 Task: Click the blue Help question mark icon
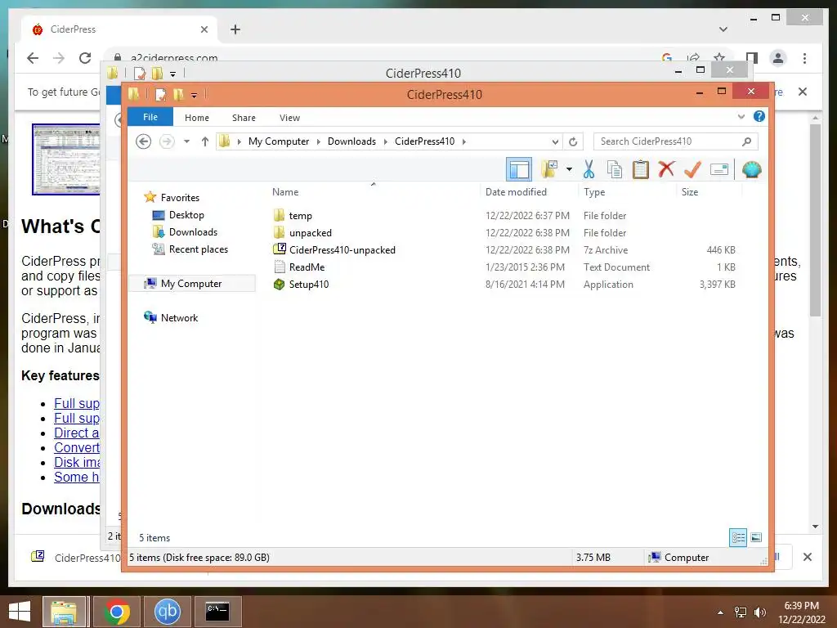(759, 116)
